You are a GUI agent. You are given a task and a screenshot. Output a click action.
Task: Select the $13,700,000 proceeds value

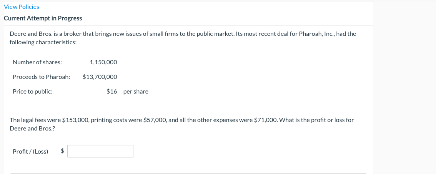[100, 77]
